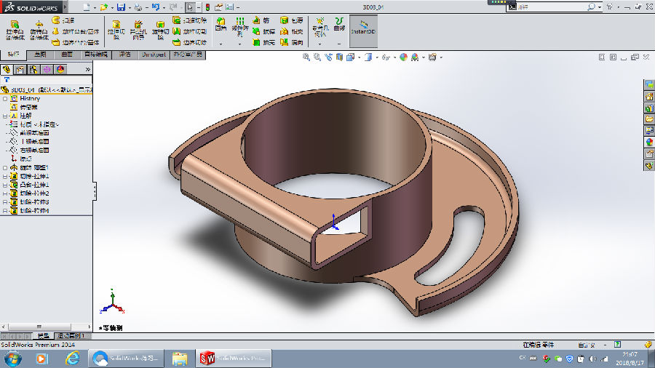The image size is (655, 368).
Task: Open the DisplayManager panel tab
Action: pyautogui.click(x=60, y=69)
